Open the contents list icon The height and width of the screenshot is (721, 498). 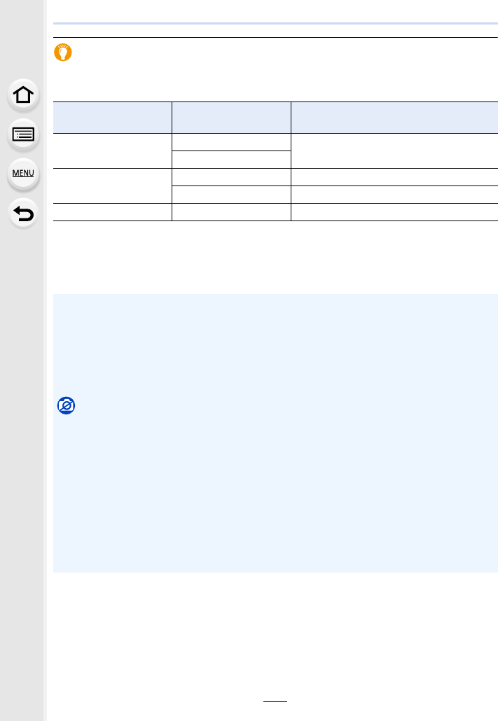click(x=23, y=134)
